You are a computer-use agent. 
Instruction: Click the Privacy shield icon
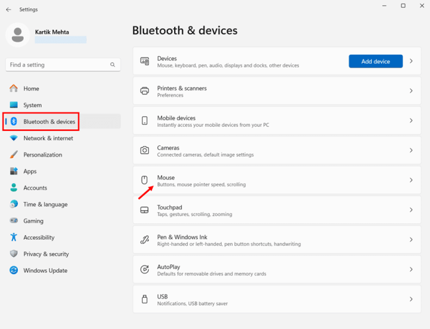click(x=13, y=254)
